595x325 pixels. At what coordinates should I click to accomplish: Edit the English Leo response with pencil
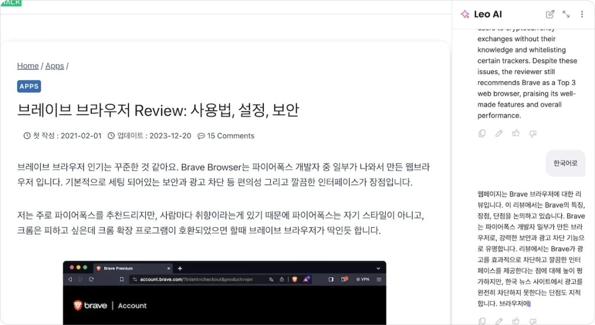click(499, 133)
